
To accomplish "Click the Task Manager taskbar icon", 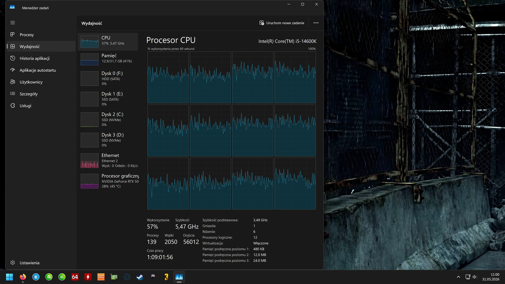I will tap(179, 277).
